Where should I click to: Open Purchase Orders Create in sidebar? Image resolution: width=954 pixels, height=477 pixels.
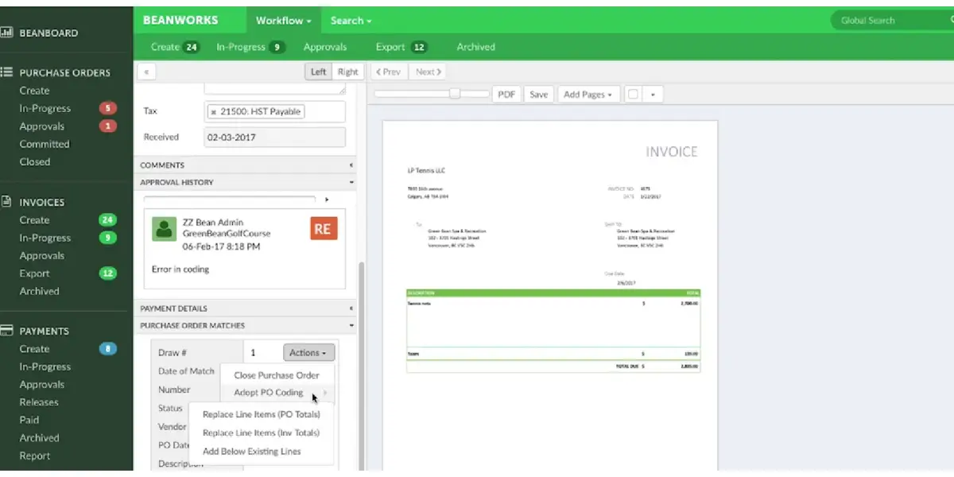(x=34, y=91)
